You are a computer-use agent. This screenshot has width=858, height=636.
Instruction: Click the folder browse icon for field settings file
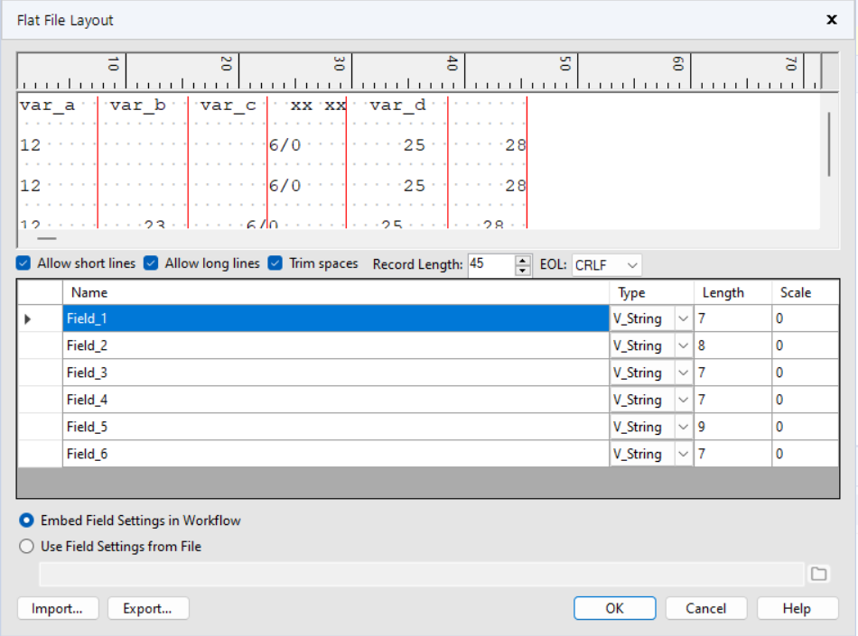tap(818, 574)
